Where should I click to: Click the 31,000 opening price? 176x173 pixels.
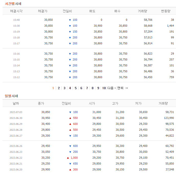click(x=97, y=112)
